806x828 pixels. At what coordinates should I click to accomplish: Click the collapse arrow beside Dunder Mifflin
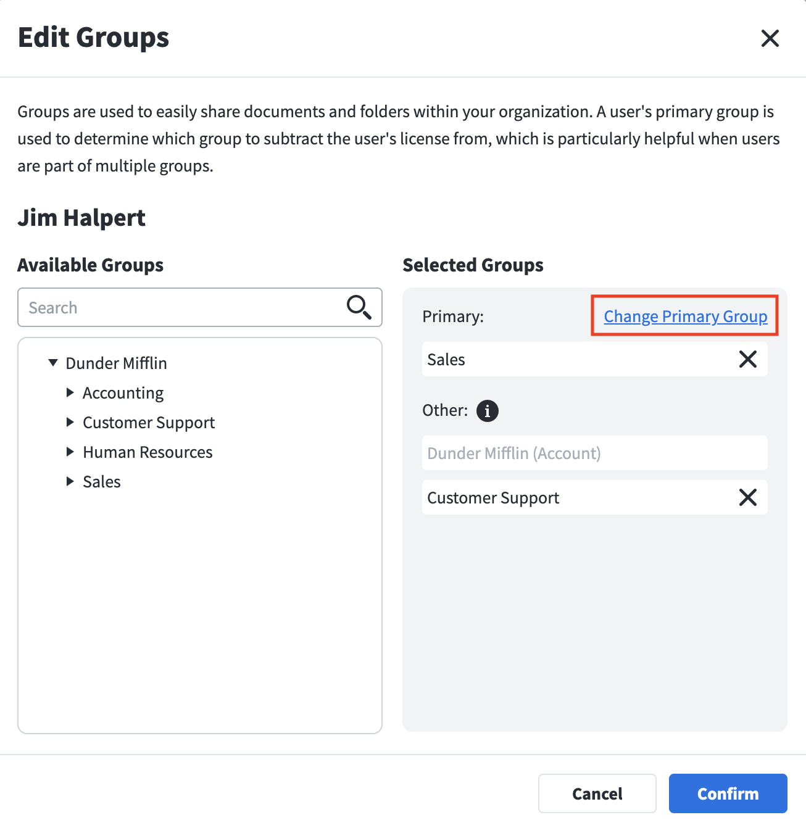pyautogui.click(x=52, y=363)
